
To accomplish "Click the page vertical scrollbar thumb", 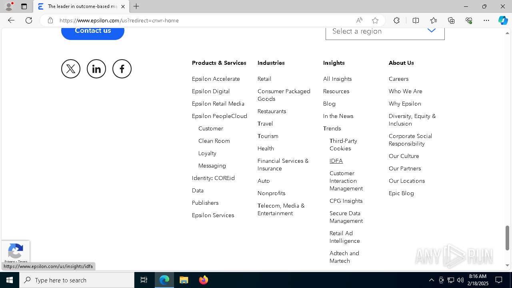I will (x=507, y=238).
